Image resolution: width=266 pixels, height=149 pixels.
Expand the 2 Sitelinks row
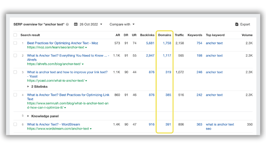[x=37, y=87]
